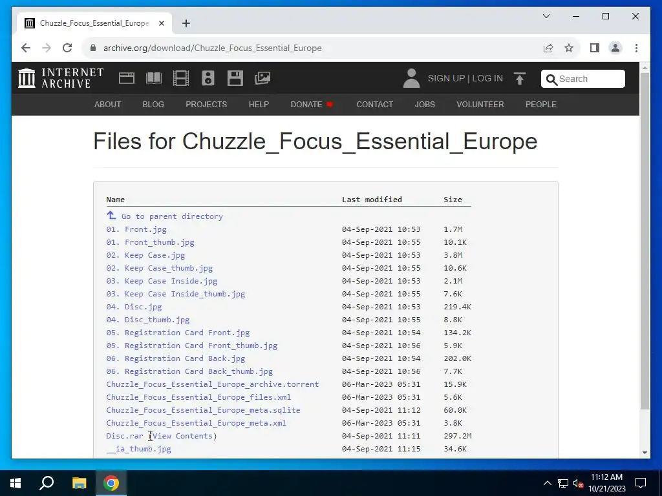Bookmark this tab with the star

(569, 48)
